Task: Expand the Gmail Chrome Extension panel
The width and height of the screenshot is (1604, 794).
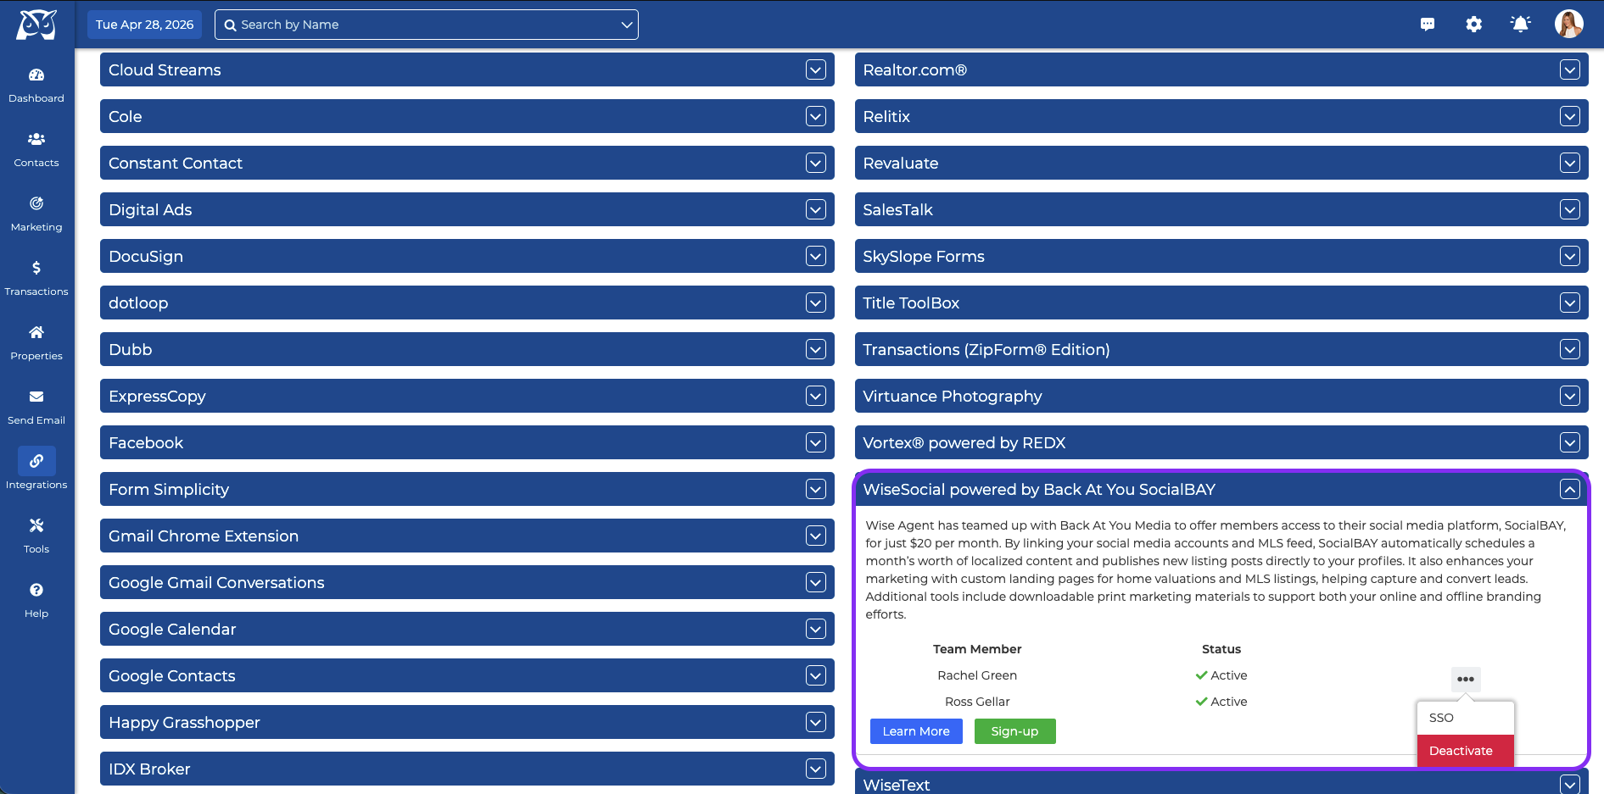Action: coord(816,536)
